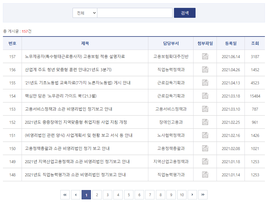
Task: Open post 핵심만 담은 '노무관리 가이드 북'
Action: (61, 96)
